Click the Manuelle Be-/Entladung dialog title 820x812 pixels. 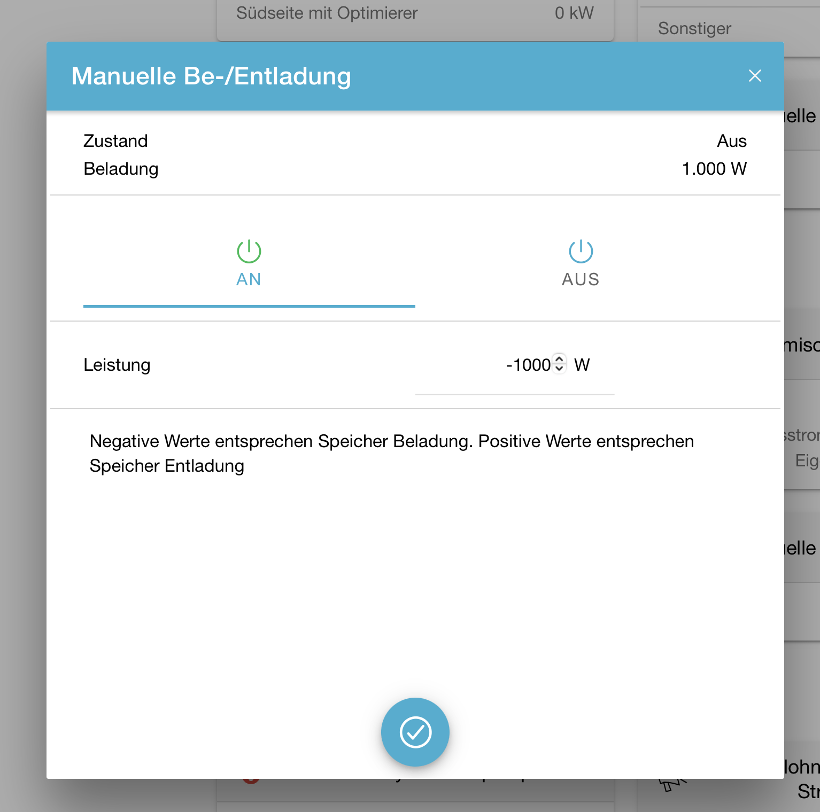pos(211,76)
